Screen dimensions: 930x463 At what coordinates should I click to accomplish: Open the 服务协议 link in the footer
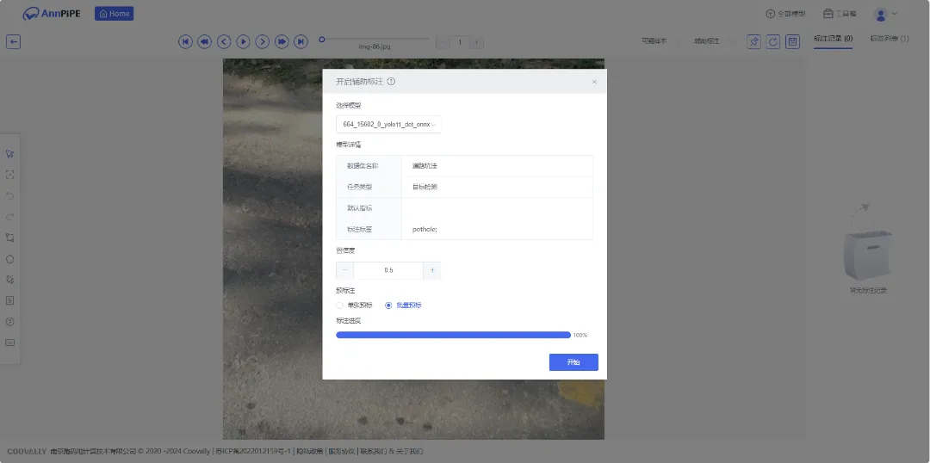342,451
